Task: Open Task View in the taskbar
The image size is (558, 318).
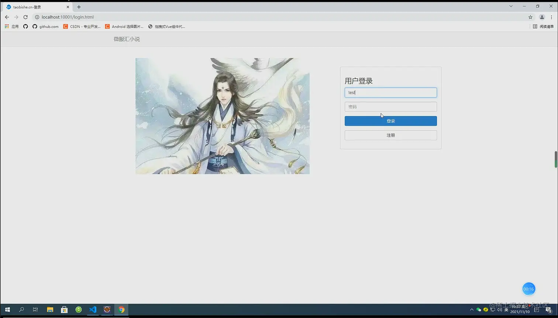Action: pos(35,310)
